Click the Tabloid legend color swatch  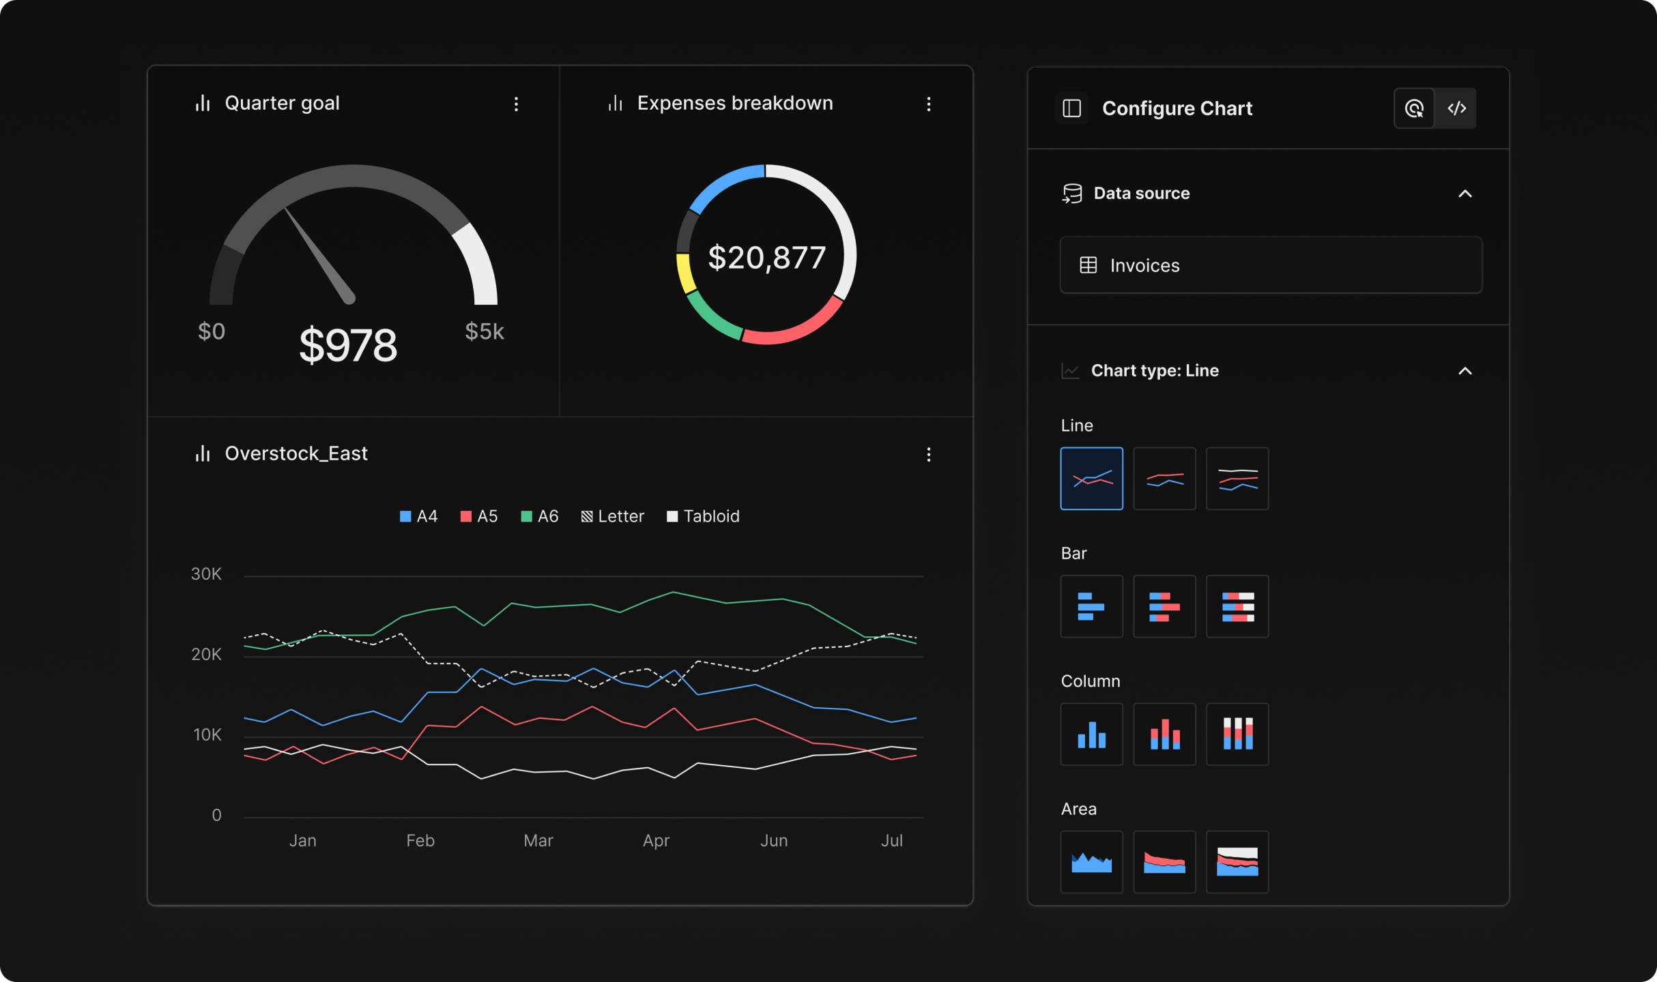point(672,516)
